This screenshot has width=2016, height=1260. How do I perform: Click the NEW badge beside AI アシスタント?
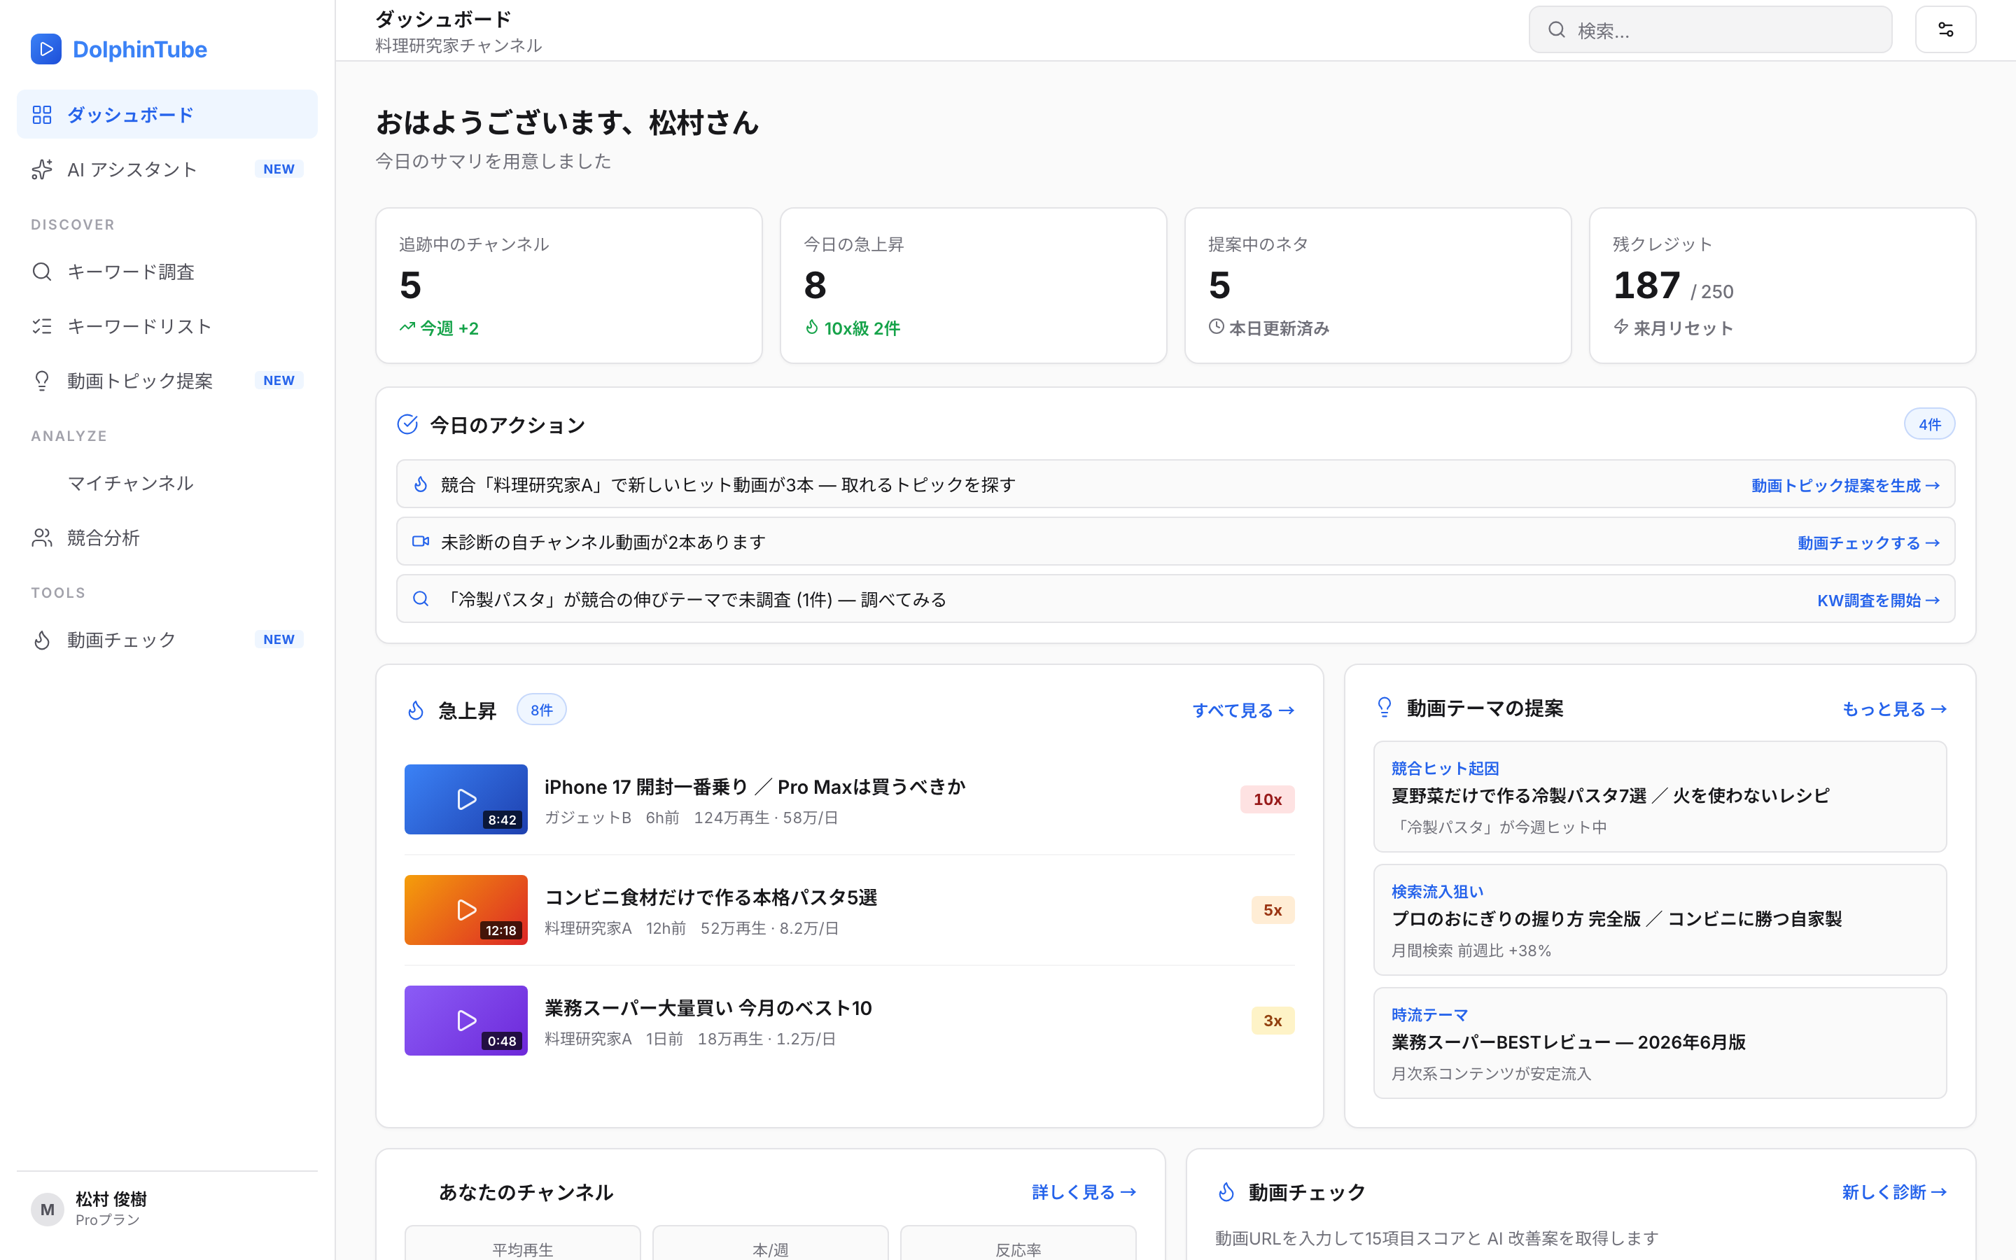coord(279,169)
